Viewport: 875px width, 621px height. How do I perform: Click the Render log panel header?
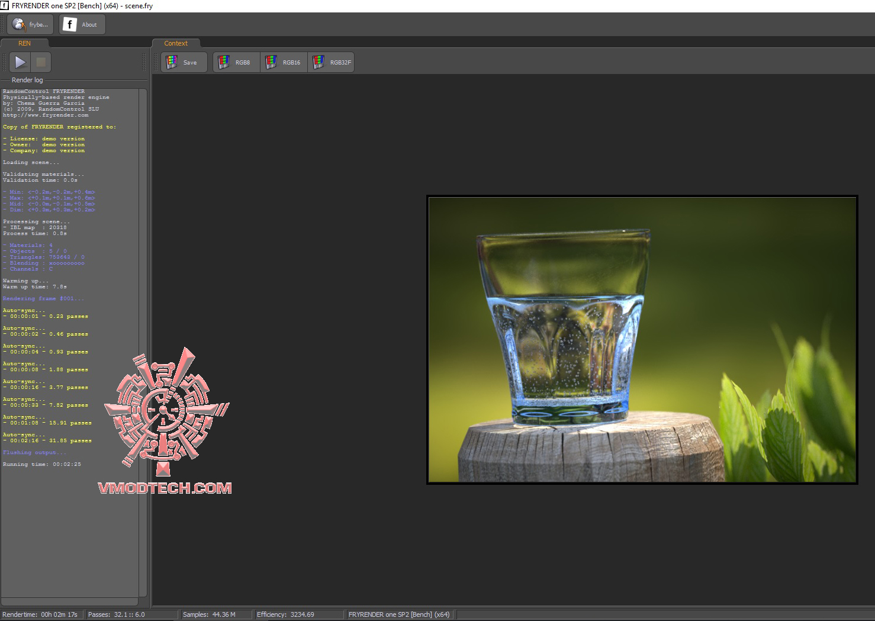27,80
